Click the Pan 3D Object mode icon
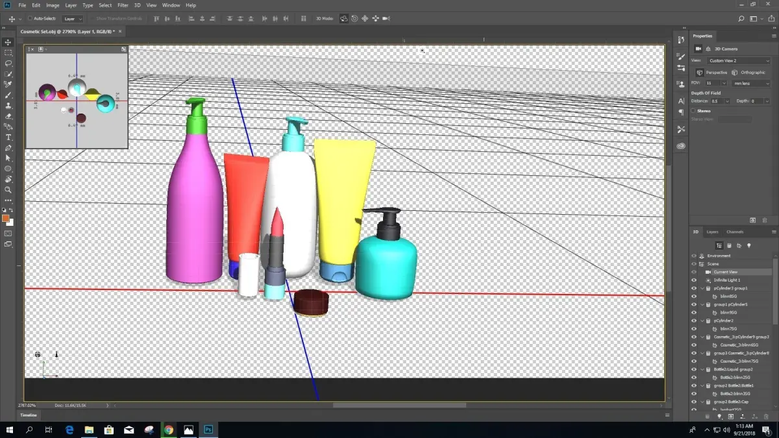 click(365, 19)
